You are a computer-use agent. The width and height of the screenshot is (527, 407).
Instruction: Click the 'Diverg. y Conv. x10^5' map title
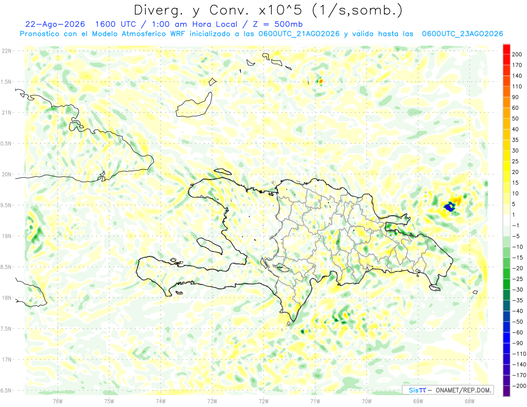[268, 10]
